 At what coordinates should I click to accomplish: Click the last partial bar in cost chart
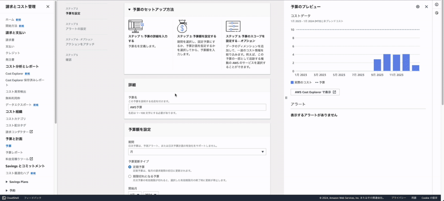pyautogui.click(x=416, y=68)
